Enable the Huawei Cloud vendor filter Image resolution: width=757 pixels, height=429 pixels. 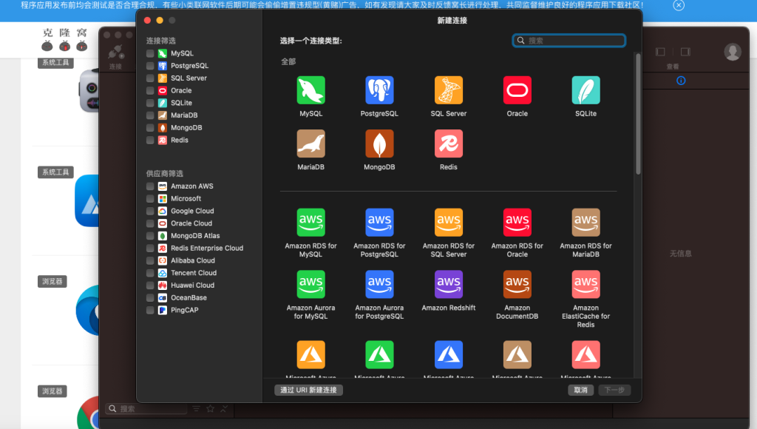pos(150,285)
